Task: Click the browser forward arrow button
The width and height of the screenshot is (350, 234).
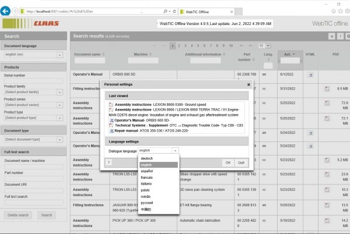Action: (15, 11)
